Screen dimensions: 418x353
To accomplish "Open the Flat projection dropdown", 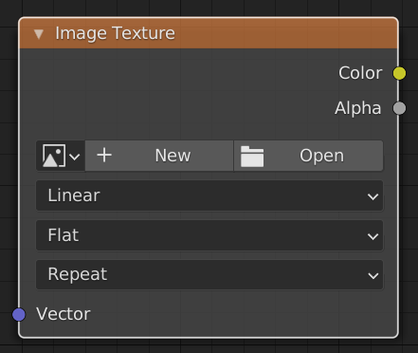I will click(x=209, y=235).
